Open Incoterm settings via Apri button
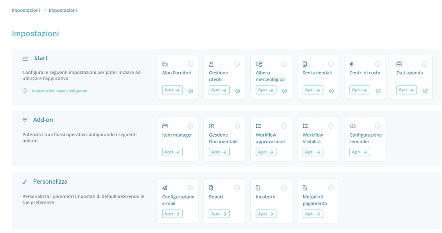 266,214
